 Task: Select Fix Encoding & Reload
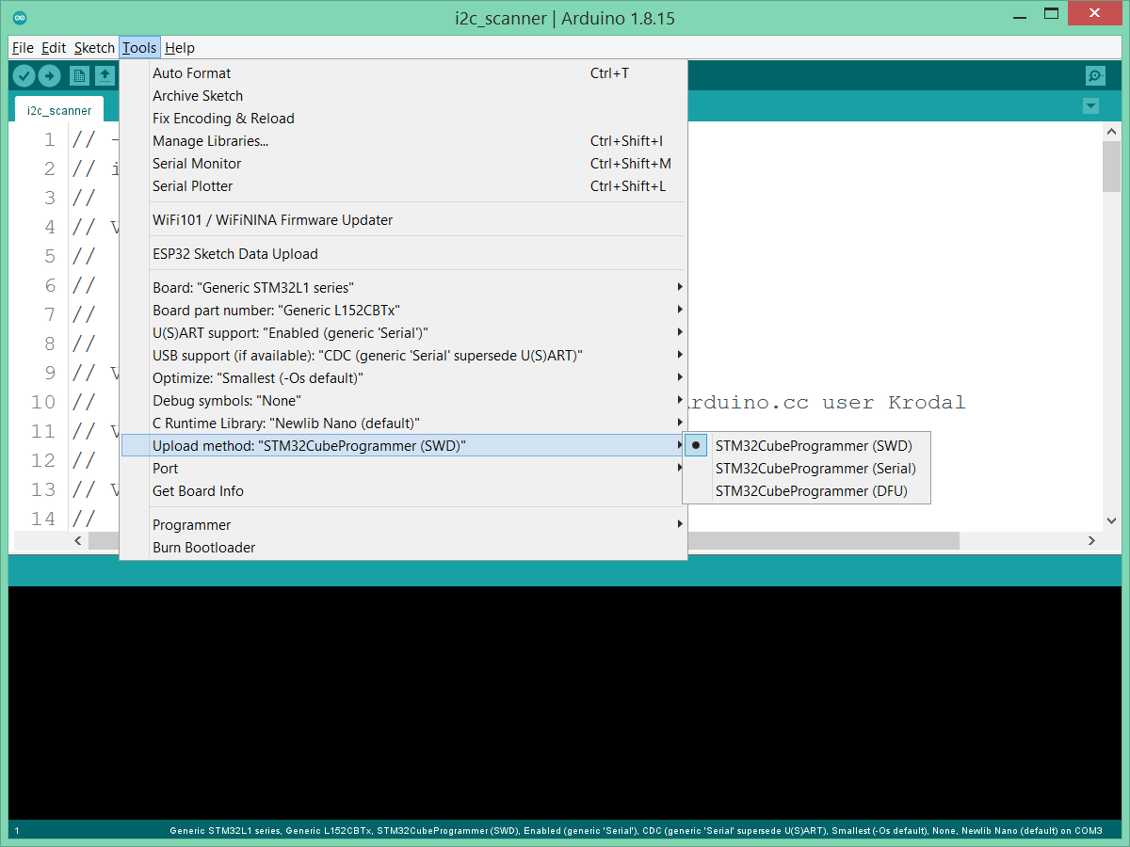pos(404,119)
